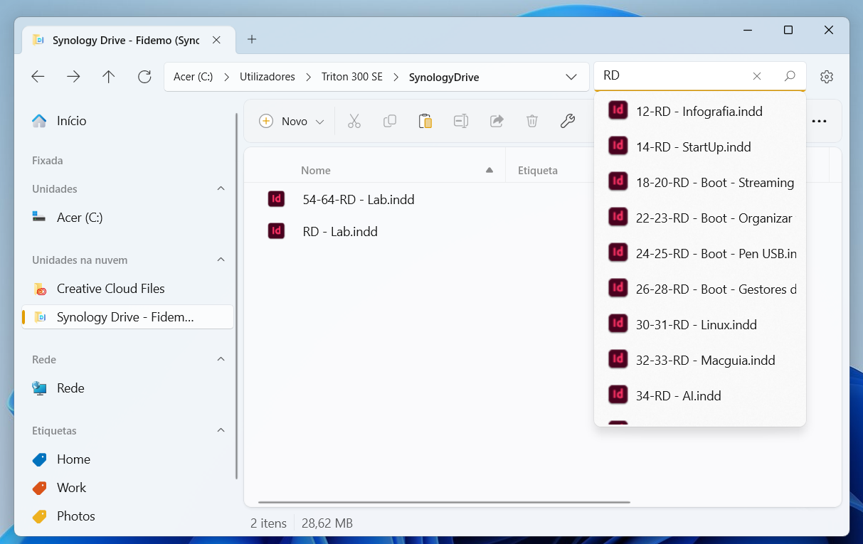
Task: Select the Synology Drive - Fidemo tab
Action: 128,40
